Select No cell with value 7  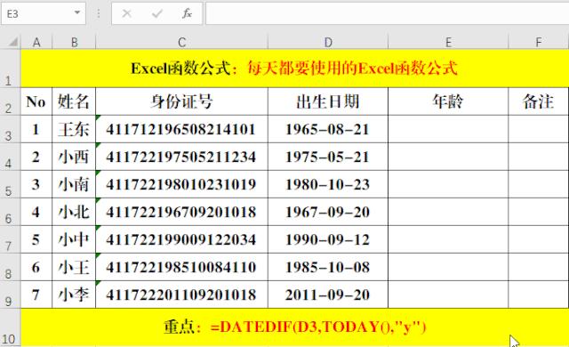(36, 295)
